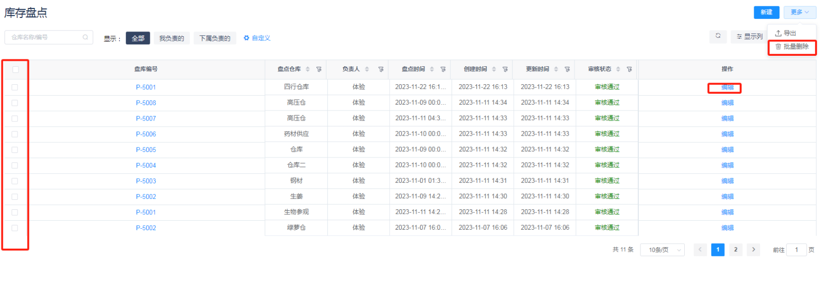Sort by the 审核状态 column arrows
Viewport: 821px width, 283px height.
(618, 69)
